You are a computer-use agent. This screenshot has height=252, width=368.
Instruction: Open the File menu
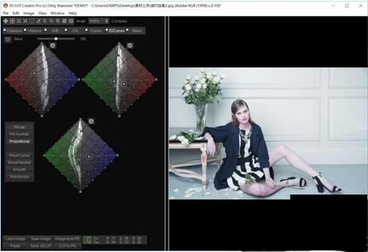pos(6,13)
